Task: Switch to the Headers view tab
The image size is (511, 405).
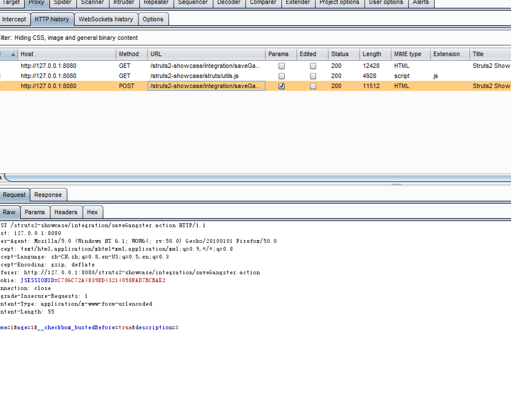Action: [x=66, y=212]
